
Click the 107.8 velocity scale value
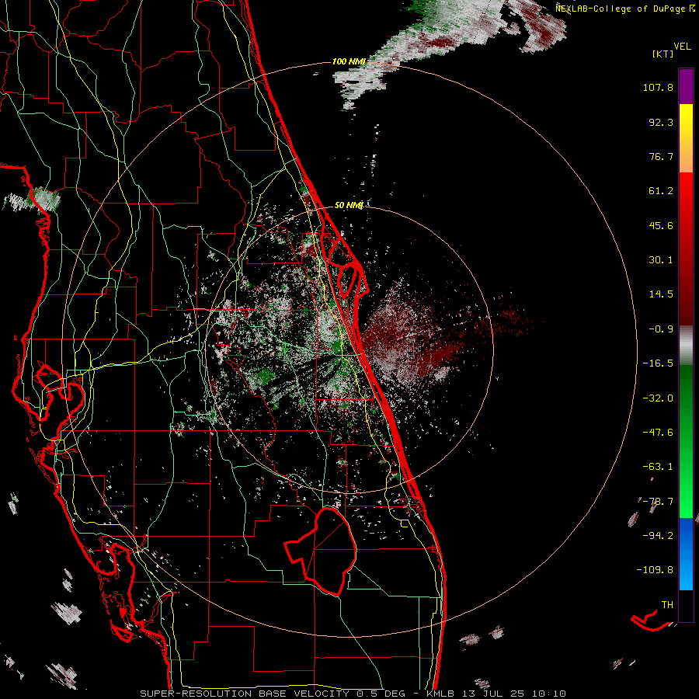click(658, 87)
